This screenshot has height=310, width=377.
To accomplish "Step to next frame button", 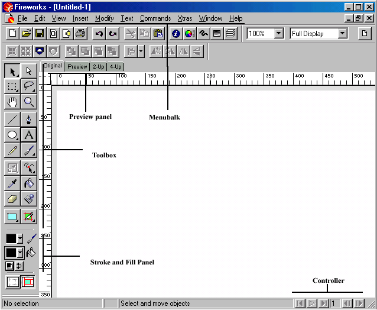I will click(x=359, y=303).
